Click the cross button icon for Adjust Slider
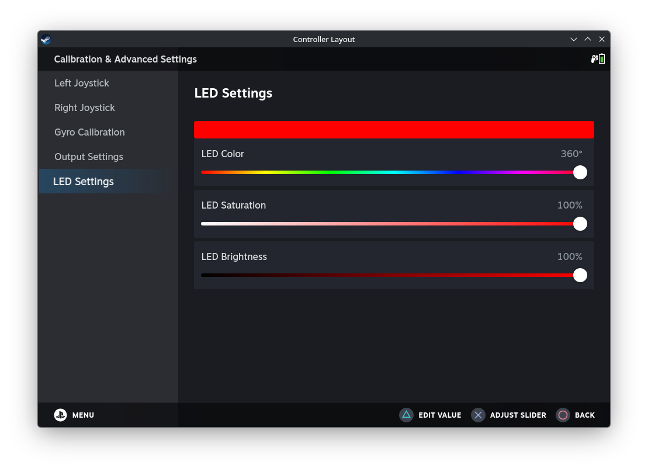The image size is (648, 472). 478,415
